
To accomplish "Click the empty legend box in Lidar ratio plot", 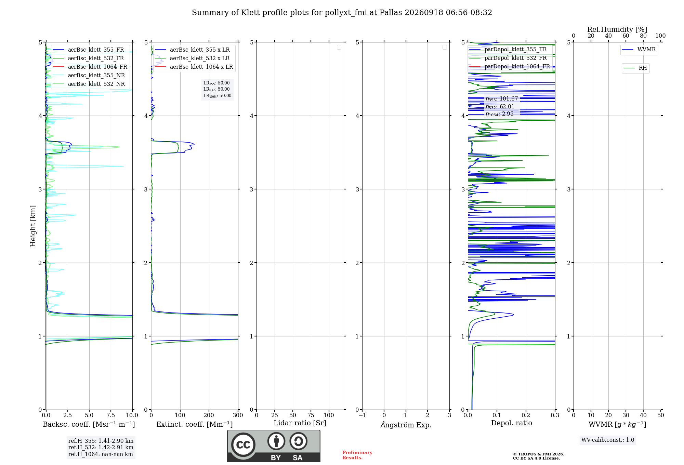I will [339, 47].
